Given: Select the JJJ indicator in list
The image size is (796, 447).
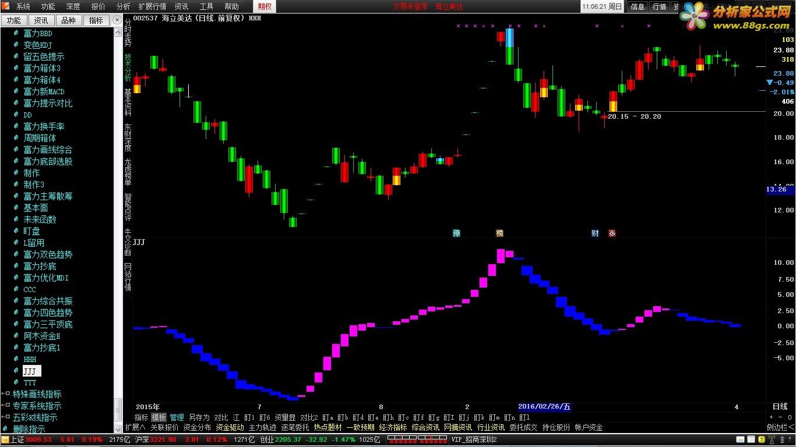Looking at the screenshot, I should (31, 371).
